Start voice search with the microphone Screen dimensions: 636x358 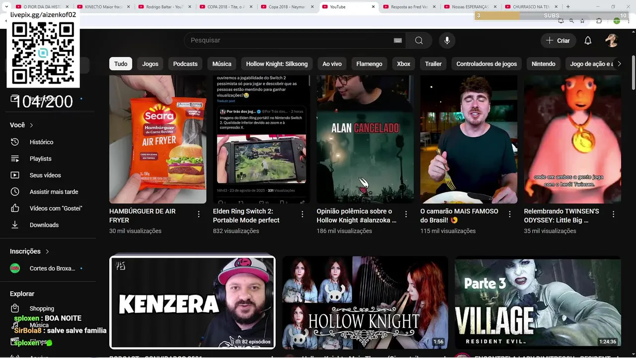(447, 40)
